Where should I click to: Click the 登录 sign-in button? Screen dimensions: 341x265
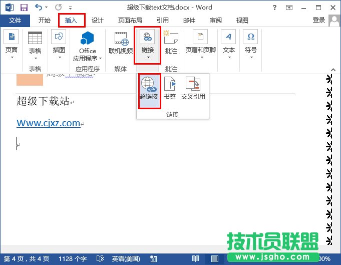click(x=318, y=20)
